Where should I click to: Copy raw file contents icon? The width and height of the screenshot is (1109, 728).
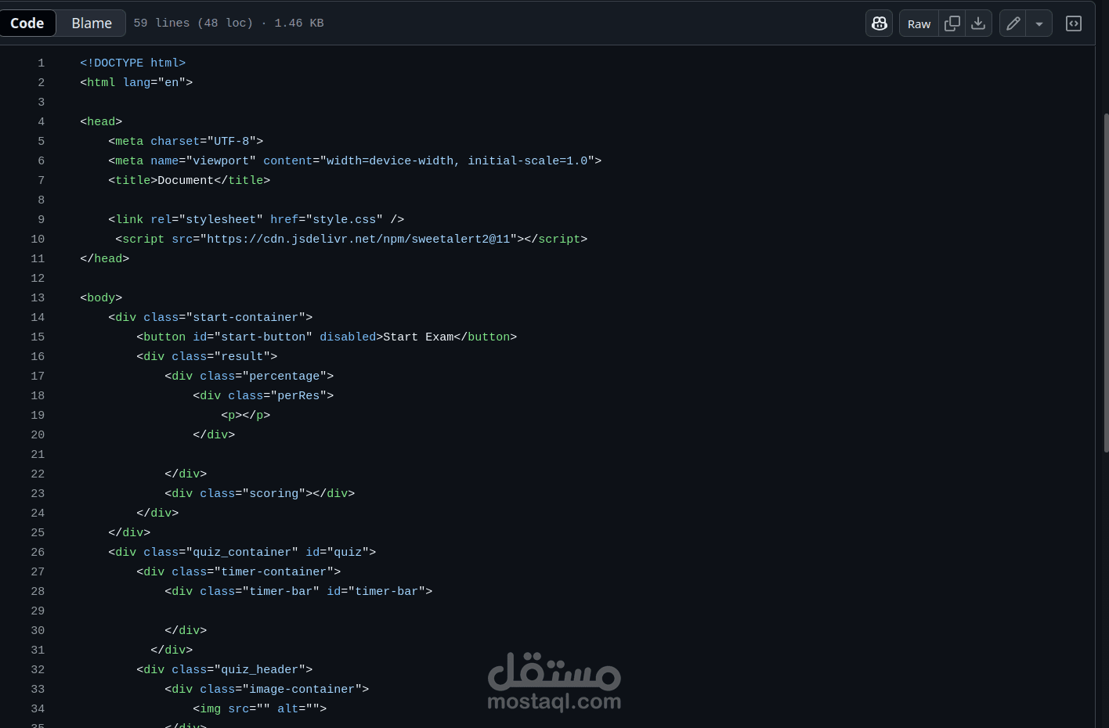click(952, 23)
